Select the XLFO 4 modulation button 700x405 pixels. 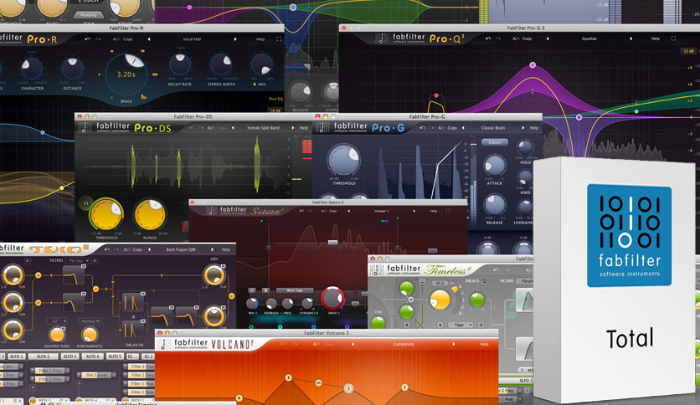coord(92,356)
